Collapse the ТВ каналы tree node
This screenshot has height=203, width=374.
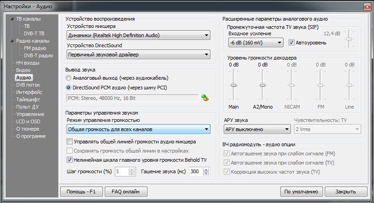[x=12, y=19]
